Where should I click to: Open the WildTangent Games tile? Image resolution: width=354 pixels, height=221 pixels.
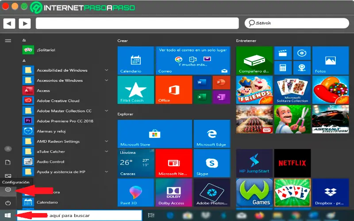click(x=254, y=192)
